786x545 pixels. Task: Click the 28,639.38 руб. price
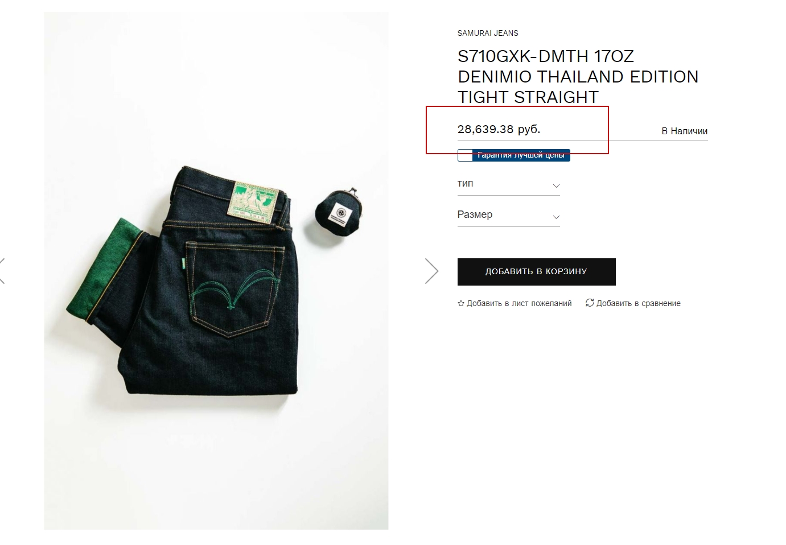(x=499, y=129)
